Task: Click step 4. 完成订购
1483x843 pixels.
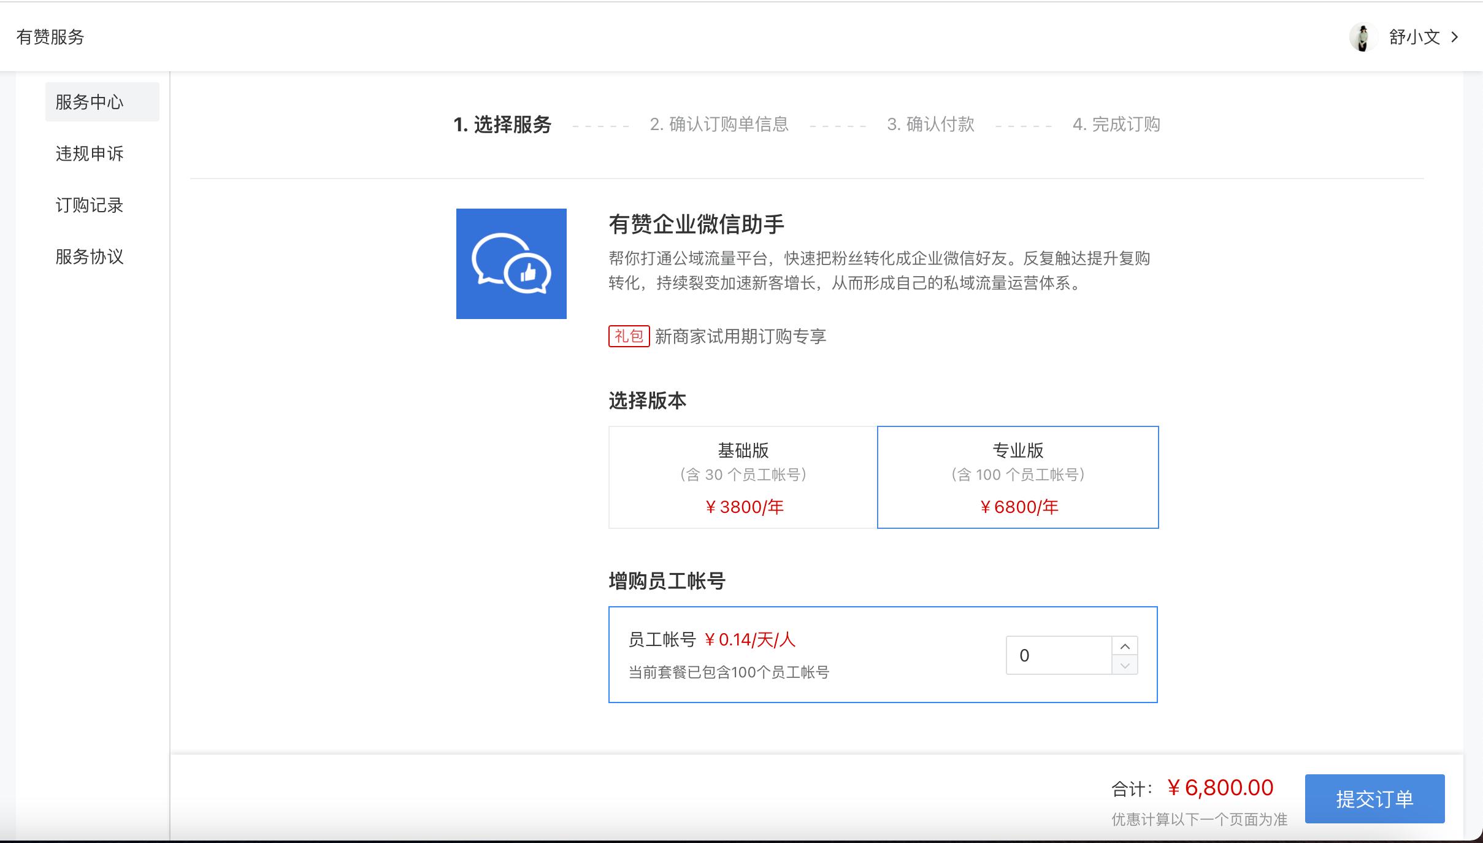Action: coord(1116,125)
